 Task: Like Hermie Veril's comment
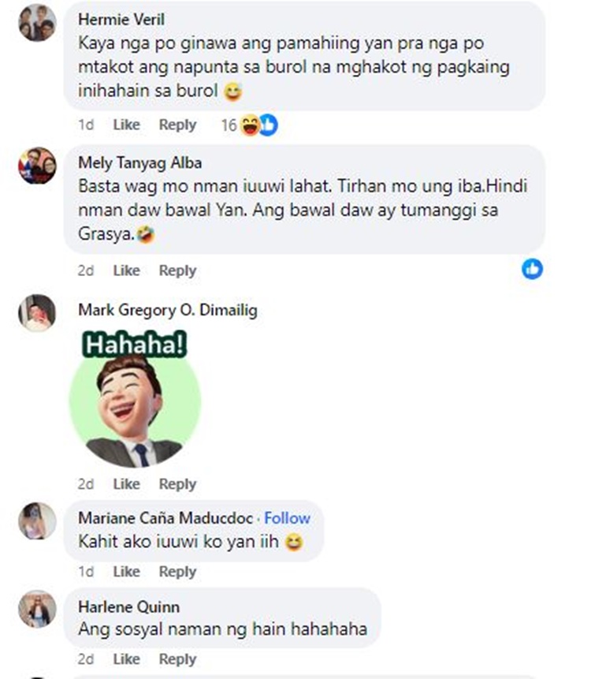click(x=126, y=125)
